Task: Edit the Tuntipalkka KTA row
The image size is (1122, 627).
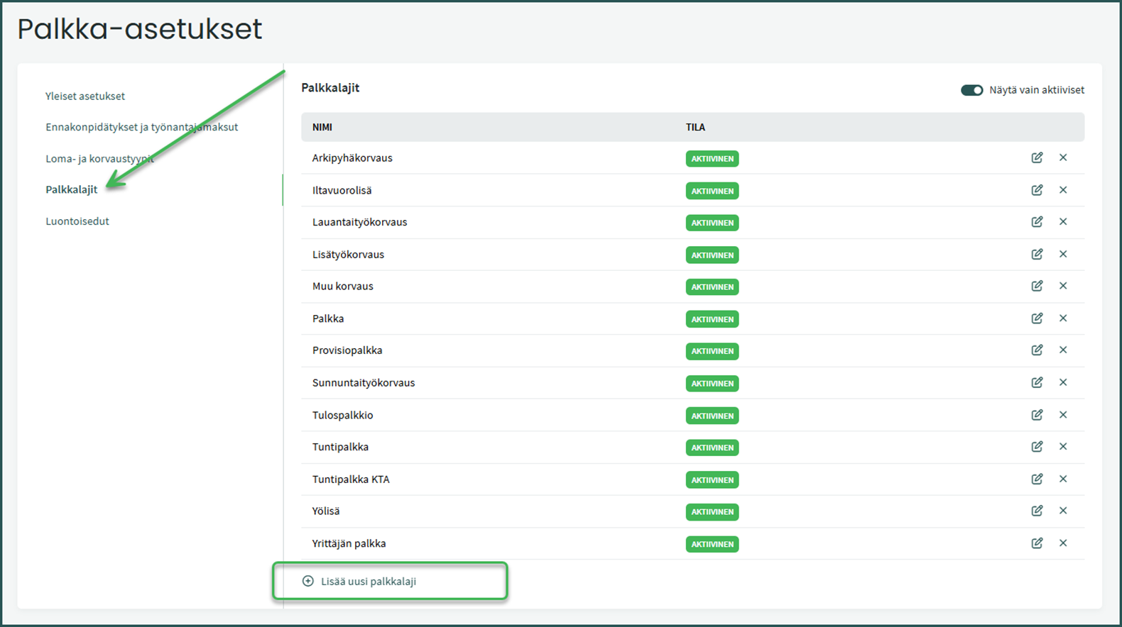Action: click(1037, 479)
